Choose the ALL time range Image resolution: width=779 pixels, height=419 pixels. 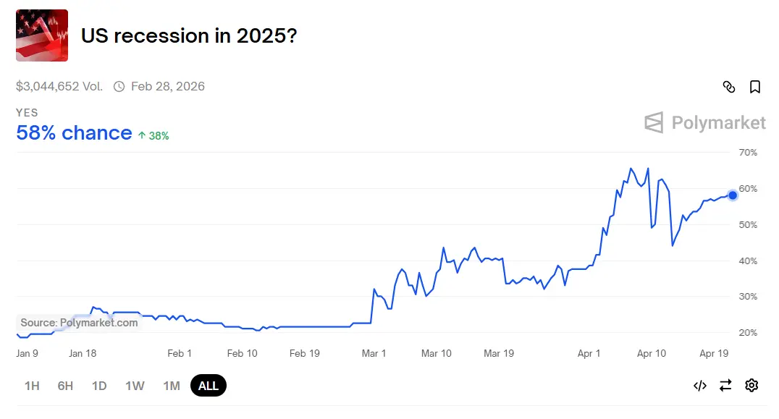pos(209,386)
